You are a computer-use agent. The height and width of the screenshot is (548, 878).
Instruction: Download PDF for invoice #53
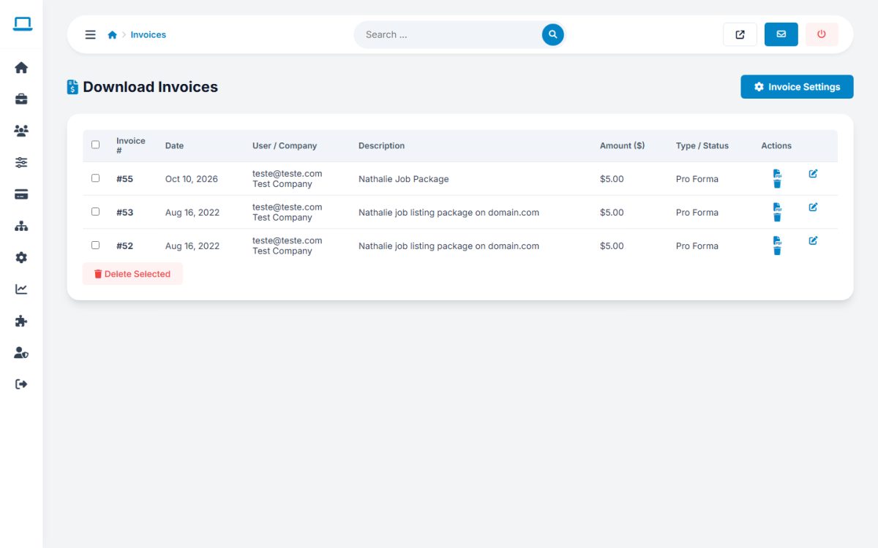(x=777, y=208)
